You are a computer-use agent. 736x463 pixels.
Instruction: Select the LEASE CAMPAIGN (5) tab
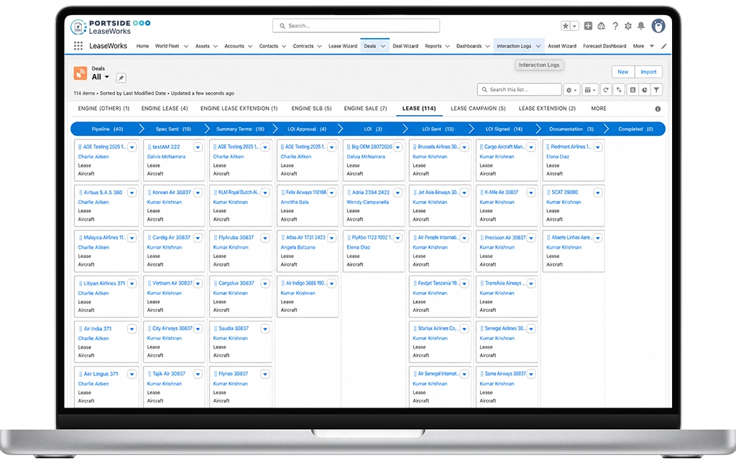(478, 109)
